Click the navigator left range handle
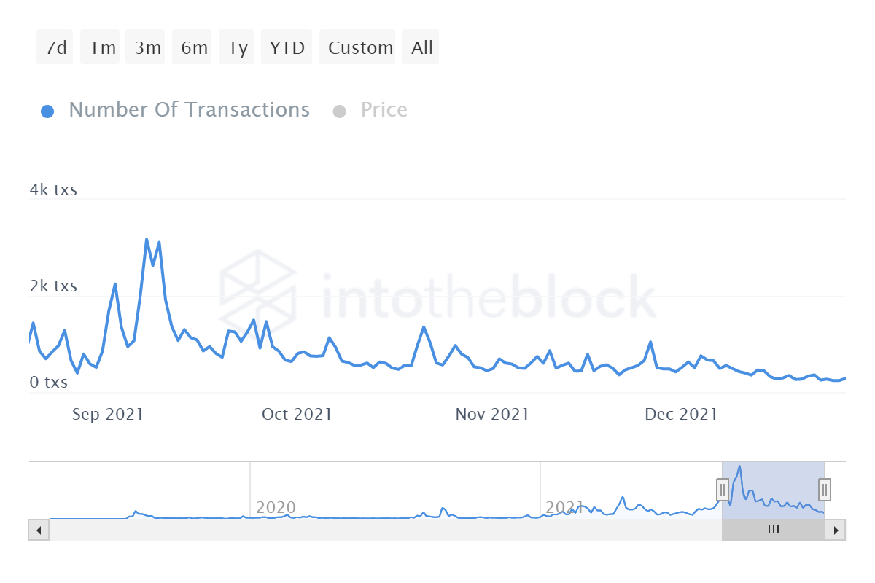Screen dimensions: 875x583 723,488
